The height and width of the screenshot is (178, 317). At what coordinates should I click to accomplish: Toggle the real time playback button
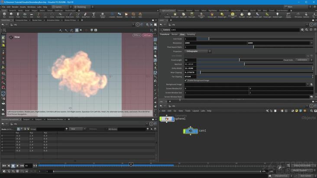click(18, 171)
